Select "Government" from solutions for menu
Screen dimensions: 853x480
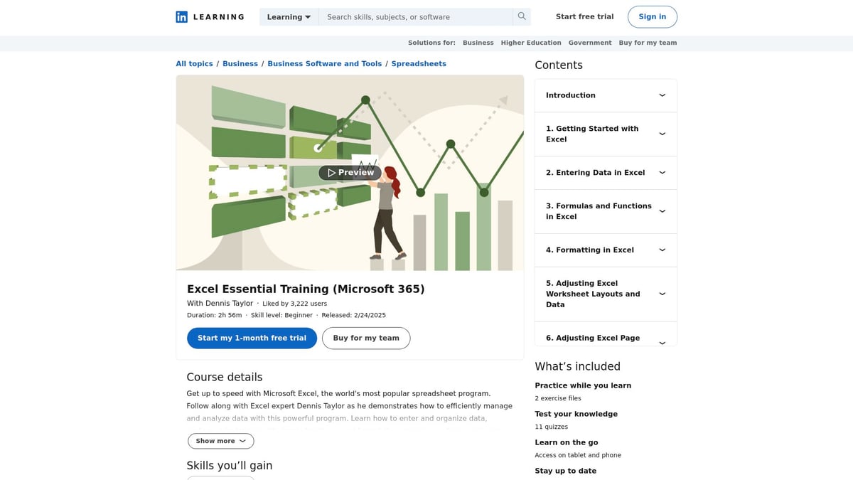click(590, 43)
